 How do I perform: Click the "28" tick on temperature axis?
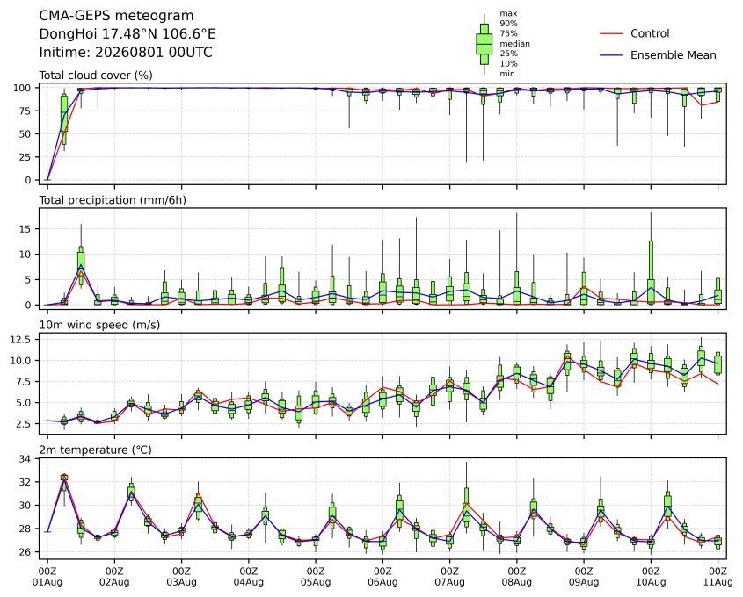[x=25, y=529]
